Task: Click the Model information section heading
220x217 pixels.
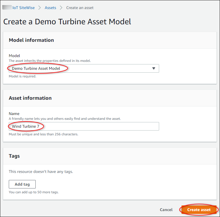Action: pos(31,40)
